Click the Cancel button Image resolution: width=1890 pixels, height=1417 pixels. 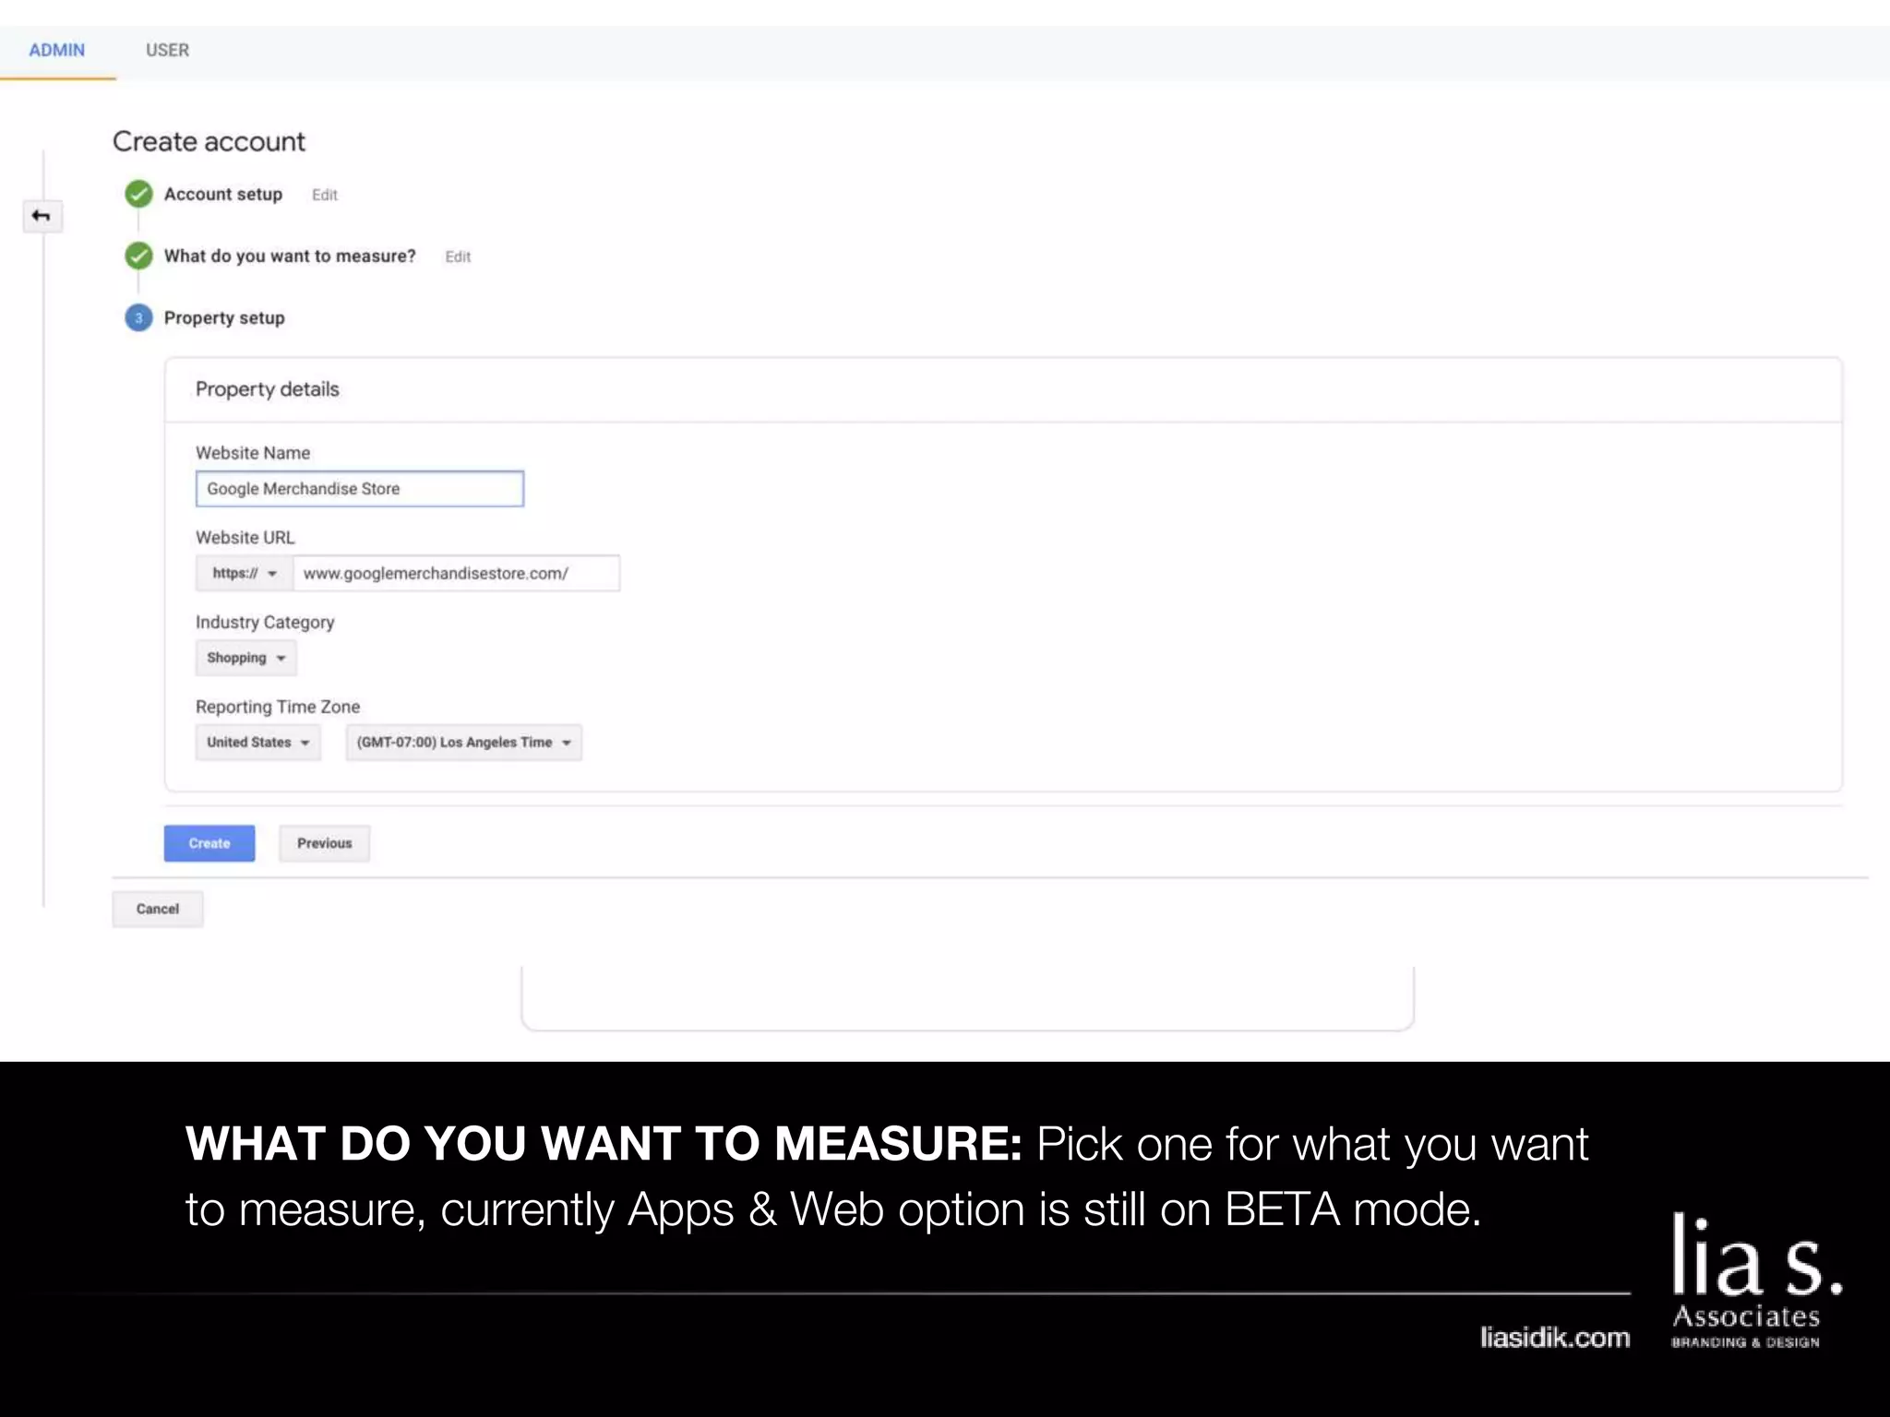click(x=158, y=909)
